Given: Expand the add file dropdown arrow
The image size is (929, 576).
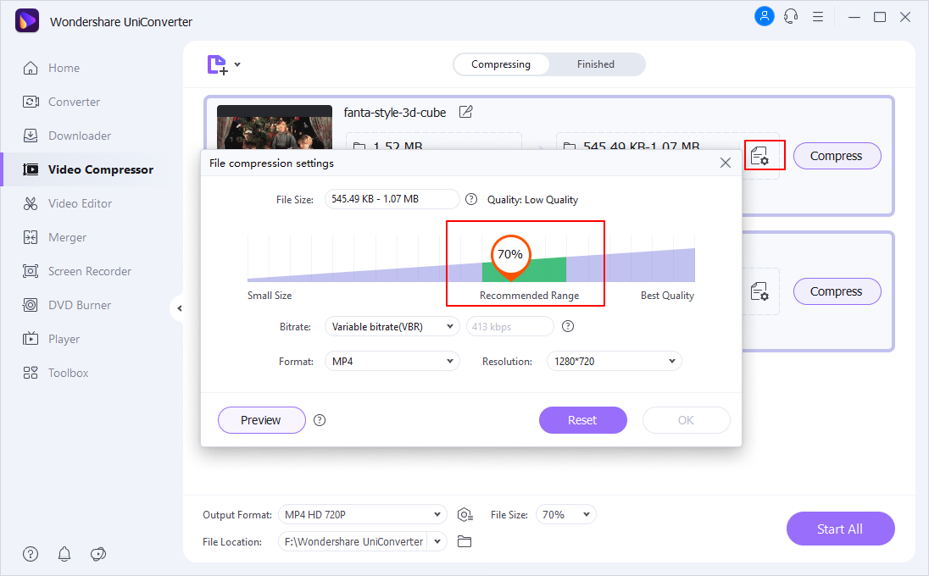Looking at the screenshot, I should click(x=237, y=64).
